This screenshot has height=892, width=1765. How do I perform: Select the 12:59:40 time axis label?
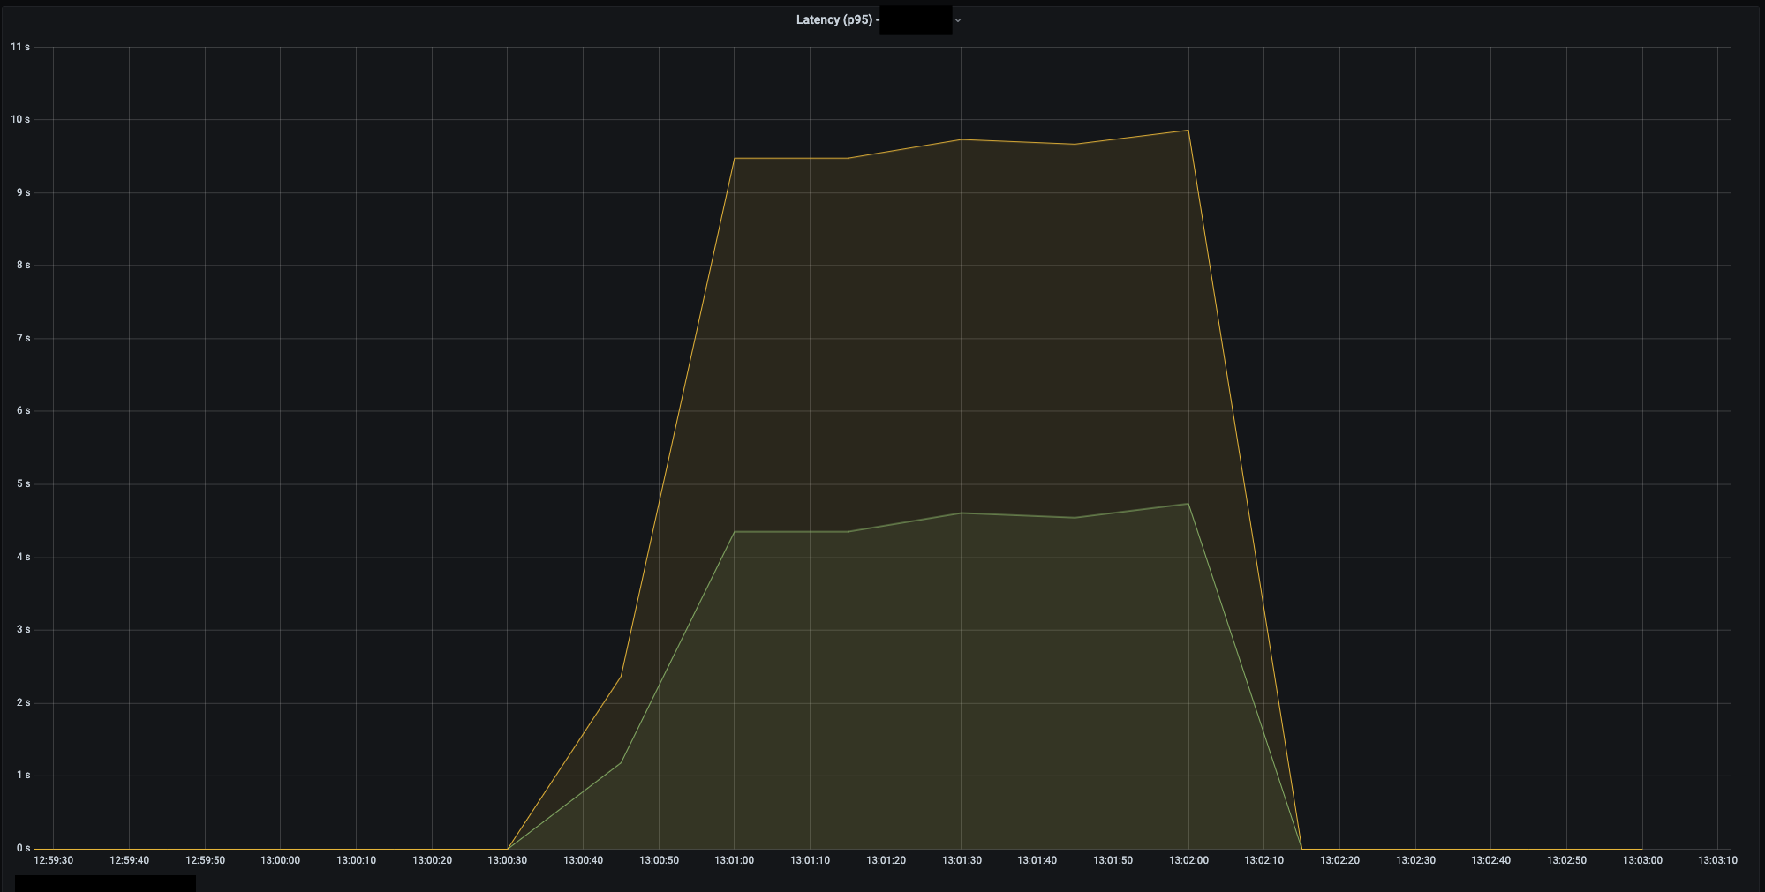tap(130, 860)
